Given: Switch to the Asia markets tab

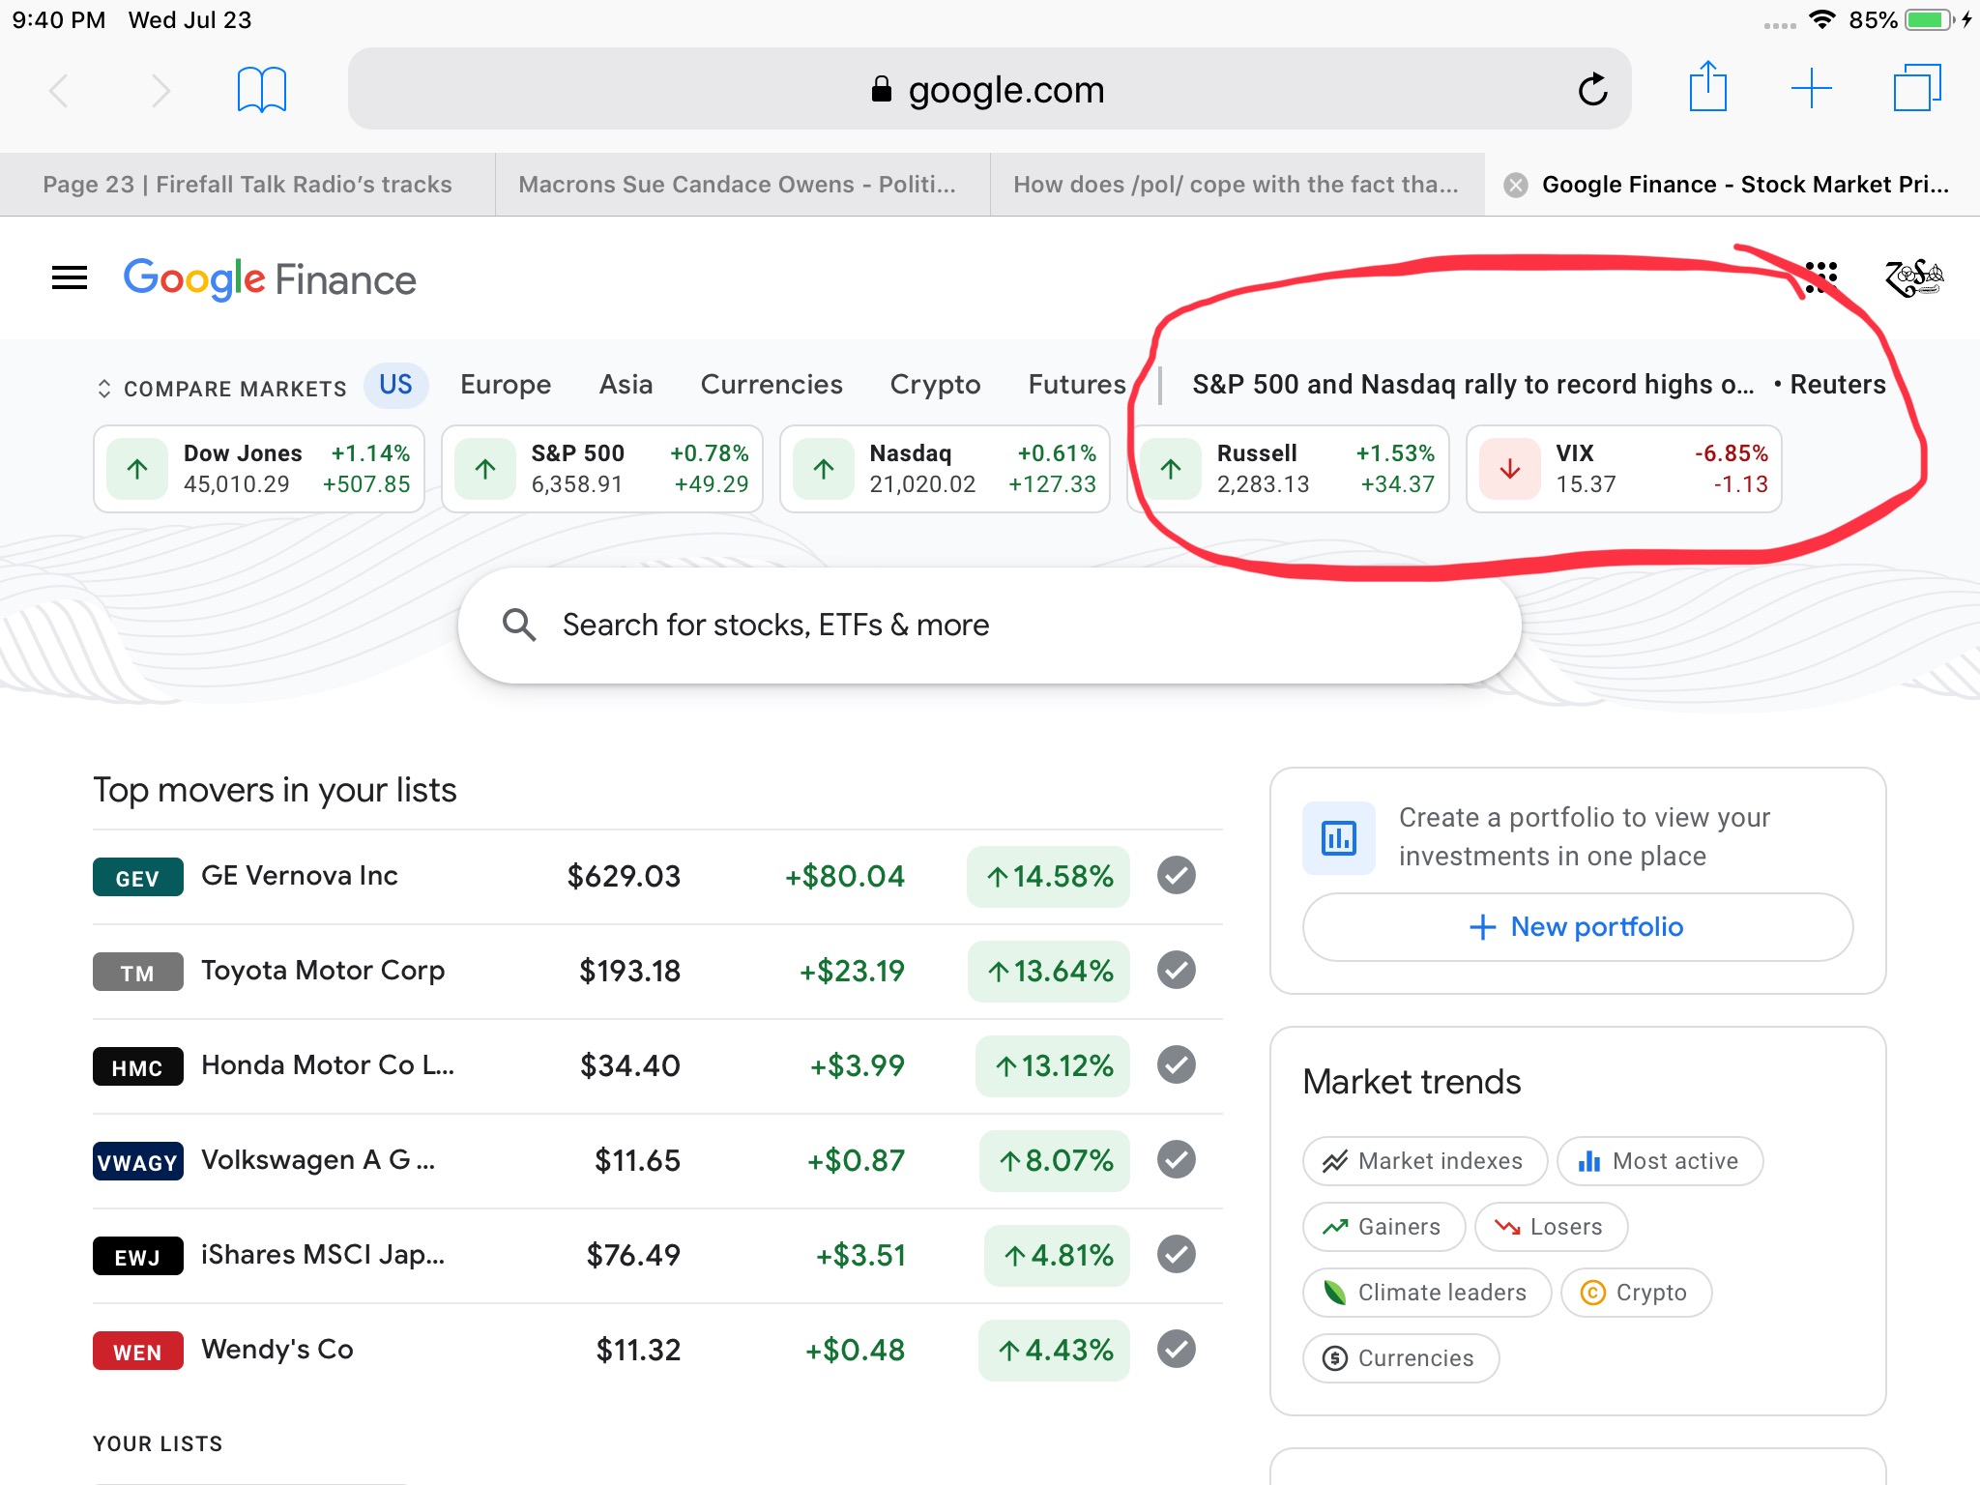Looking at the screenshot, I should point(626,385).
